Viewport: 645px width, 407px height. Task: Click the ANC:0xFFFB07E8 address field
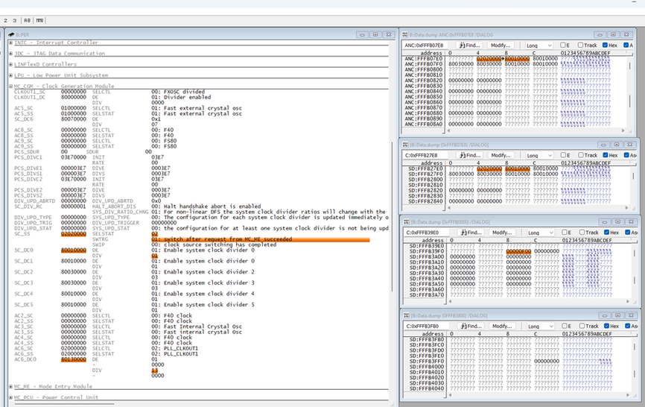[x=427, y=45]
